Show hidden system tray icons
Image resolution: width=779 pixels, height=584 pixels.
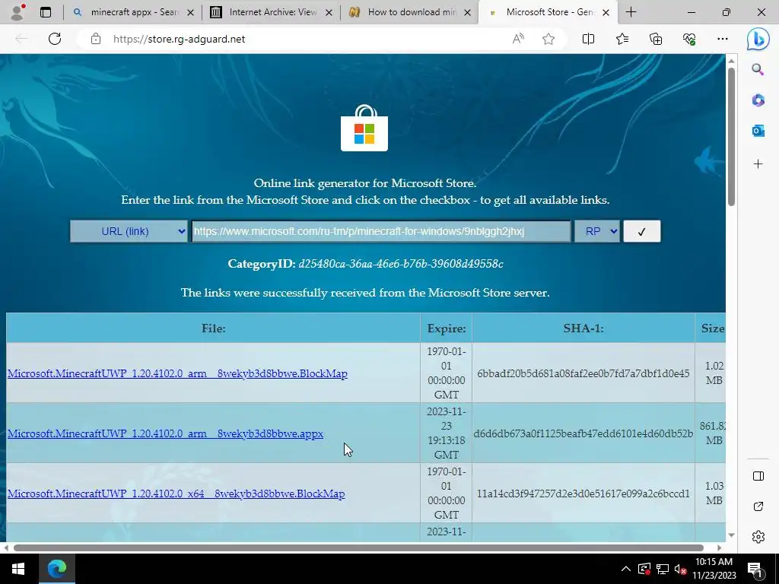coord(626,569)
